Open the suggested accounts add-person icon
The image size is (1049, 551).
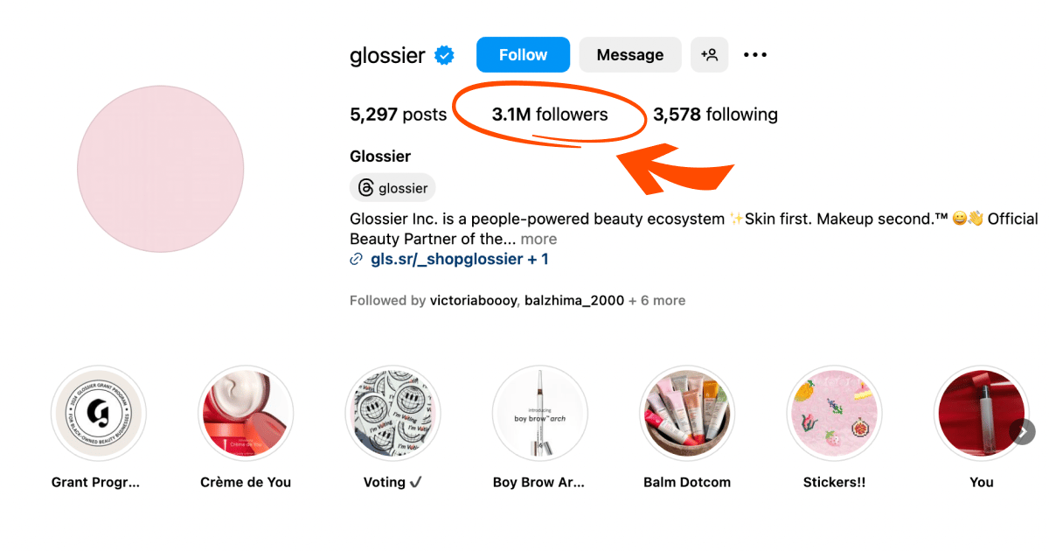[709, 55]
